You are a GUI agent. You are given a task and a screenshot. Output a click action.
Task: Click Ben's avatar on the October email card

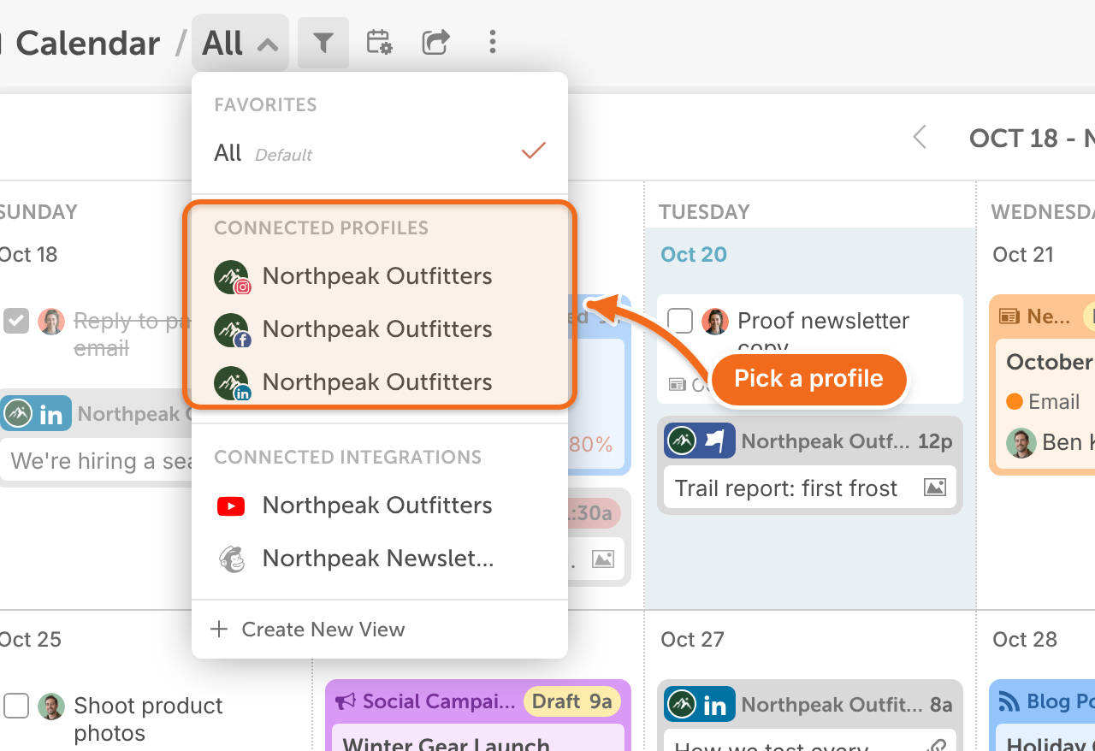click(x=1020, y=442)
